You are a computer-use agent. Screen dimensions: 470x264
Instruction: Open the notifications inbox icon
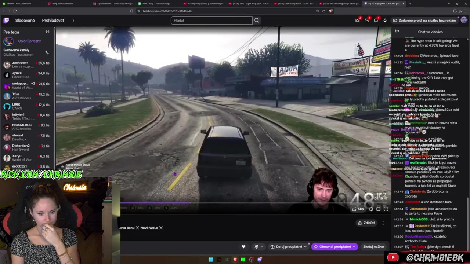tap(366, 20)
